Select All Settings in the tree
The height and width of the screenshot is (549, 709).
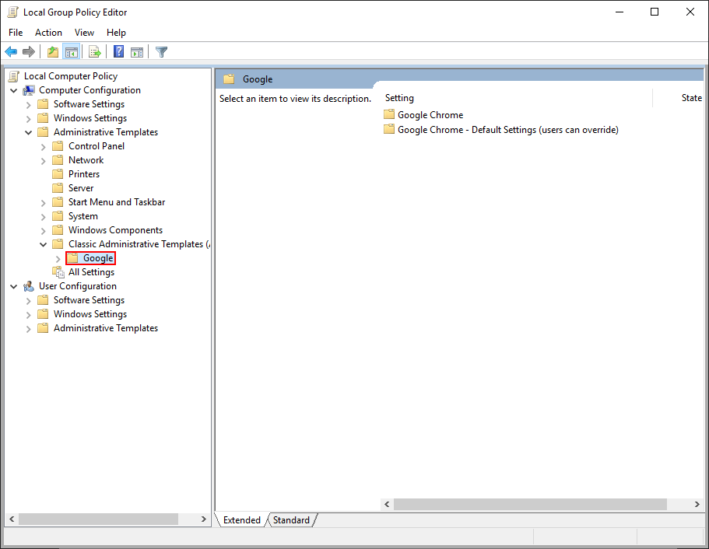coord(91,272)
